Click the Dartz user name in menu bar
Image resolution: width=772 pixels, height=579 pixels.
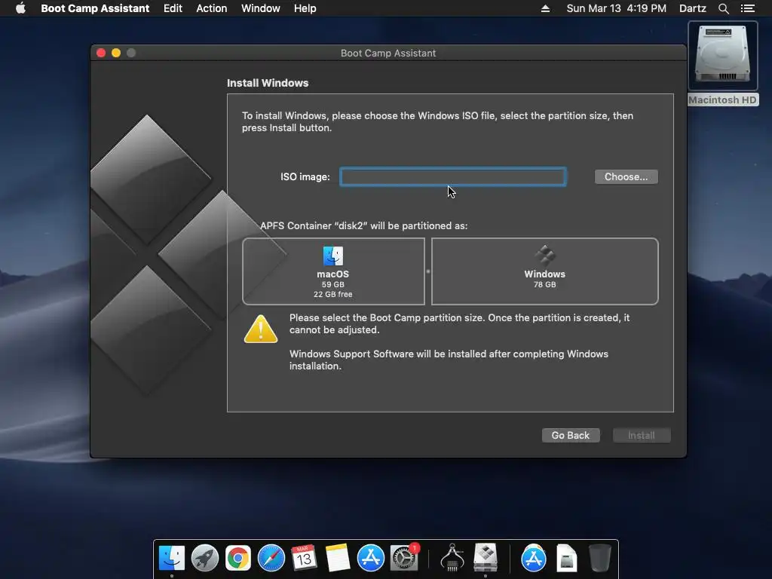coord(692,8)
